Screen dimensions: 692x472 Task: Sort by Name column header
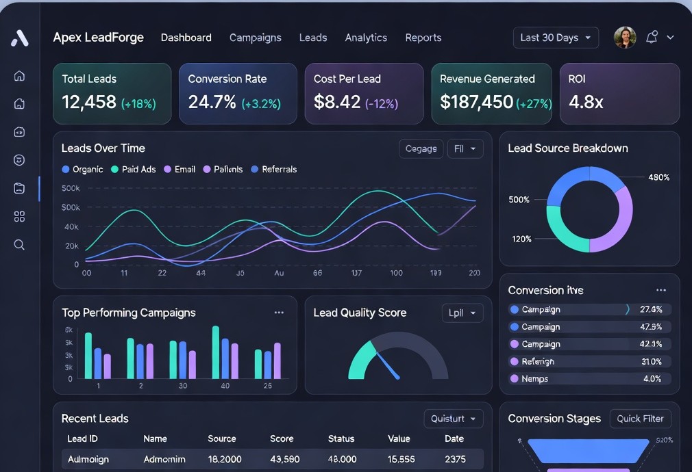pos(156,438)
